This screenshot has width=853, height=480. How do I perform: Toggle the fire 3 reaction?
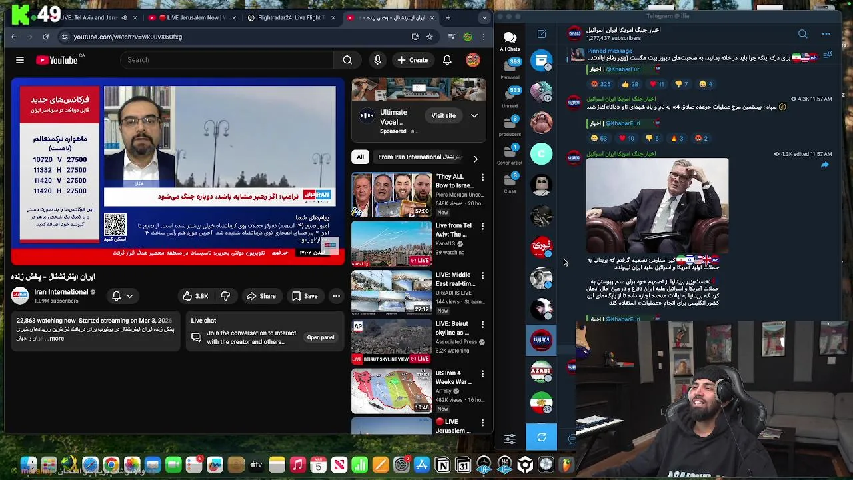coord(678,138)
